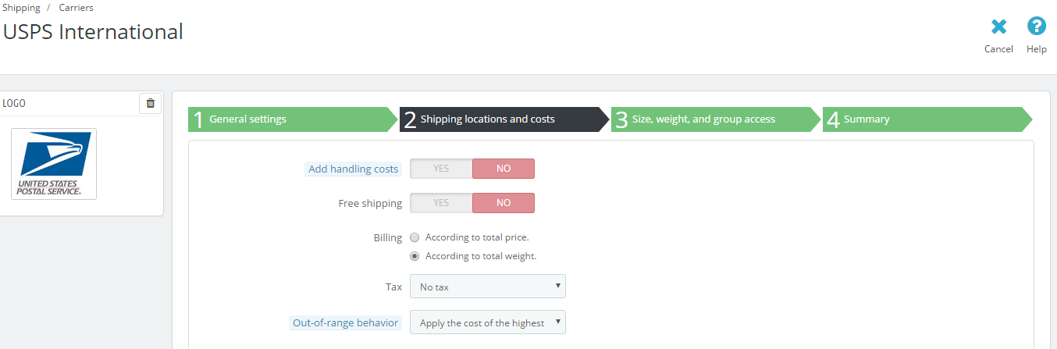1057x349 pixels.
Task: Click the Out-of-range behavior label
Action: point(345,323)
